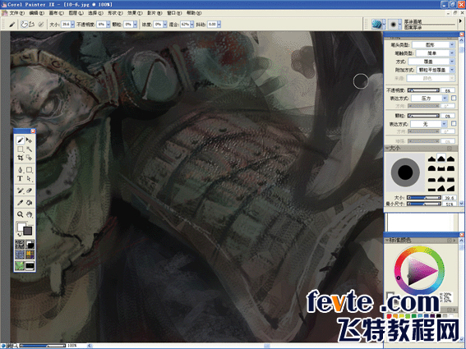Open the 图层 Layers menu
The height and width of the screenshot is (349, 466).
click(76, 13)
